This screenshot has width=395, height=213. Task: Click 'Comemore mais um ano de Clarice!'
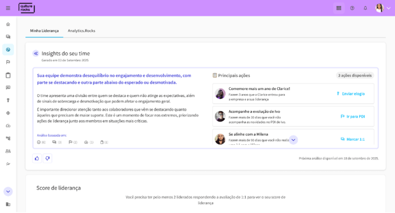point(259,89)
